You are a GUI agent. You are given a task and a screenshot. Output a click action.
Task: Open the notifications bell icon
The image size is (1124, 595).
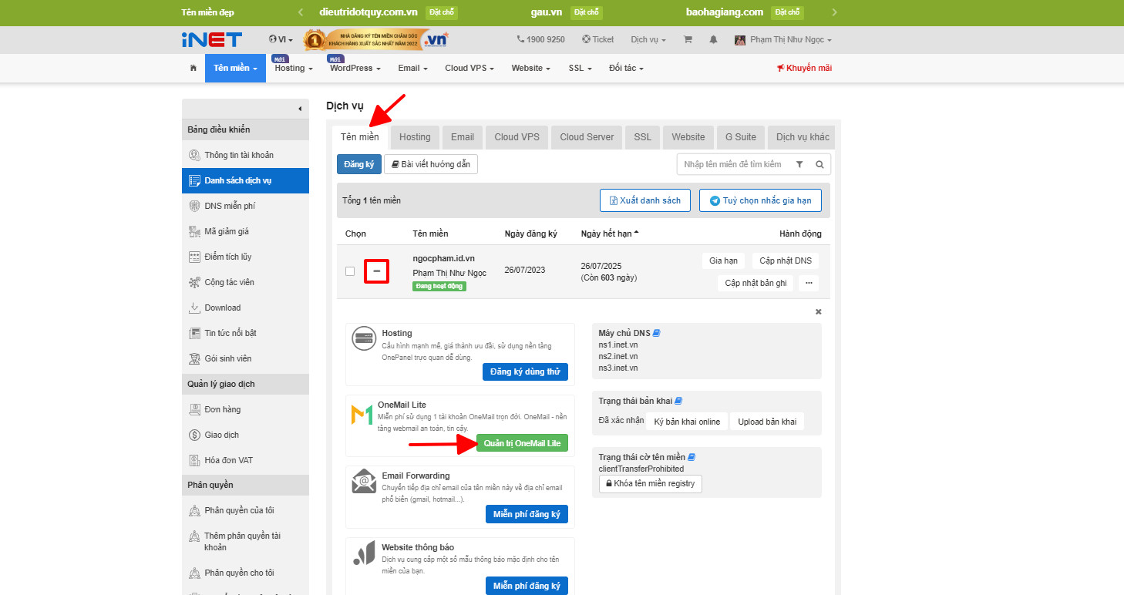(712, 39)
